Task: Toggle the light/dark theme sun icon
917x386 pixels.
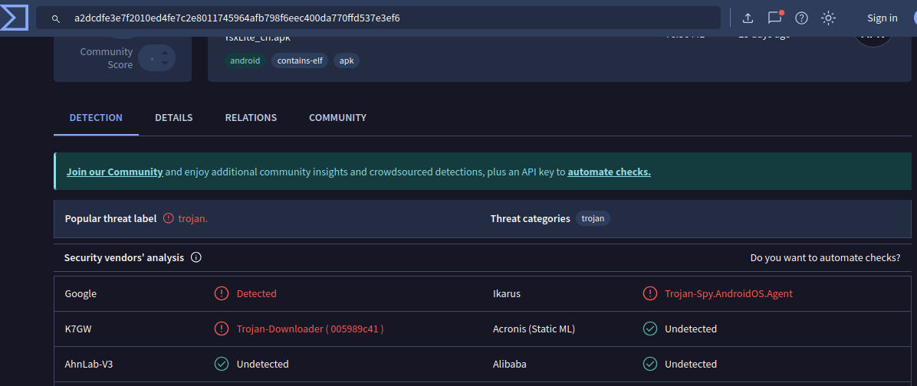Action: click(828, 18)
